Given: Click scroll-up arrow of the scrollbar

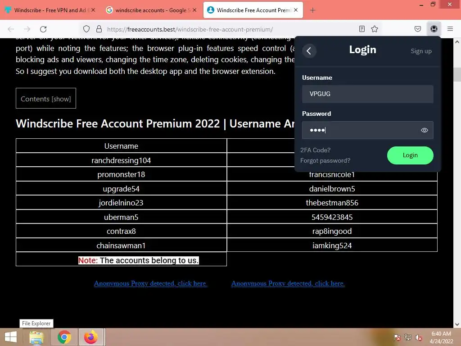Looking at the screenshot, I should pyautogui.click(x=457, y=42).
